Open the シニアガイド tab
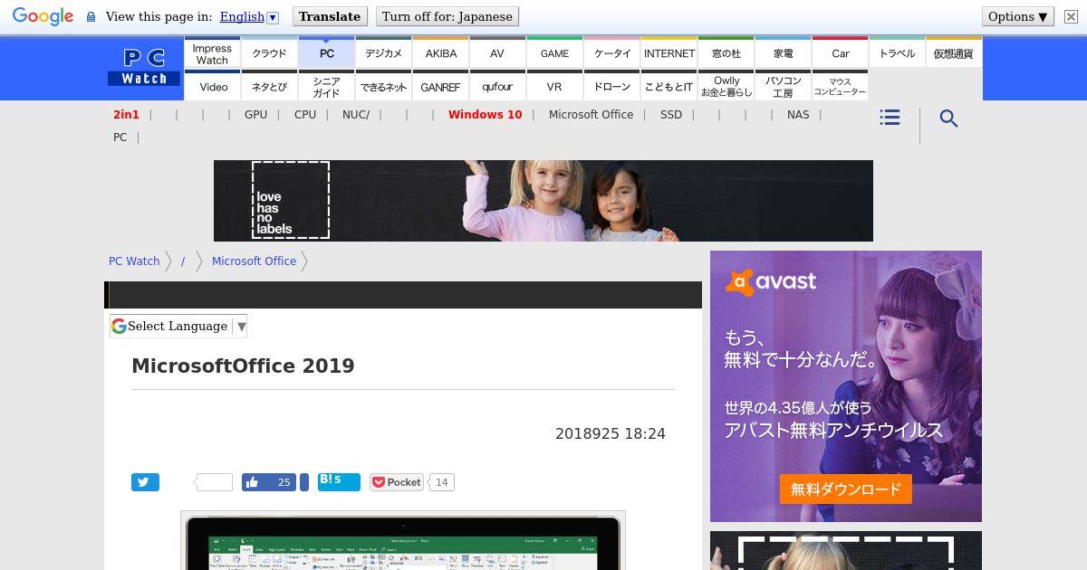Viewport: 1087px width, 570px height. point(326,87)
